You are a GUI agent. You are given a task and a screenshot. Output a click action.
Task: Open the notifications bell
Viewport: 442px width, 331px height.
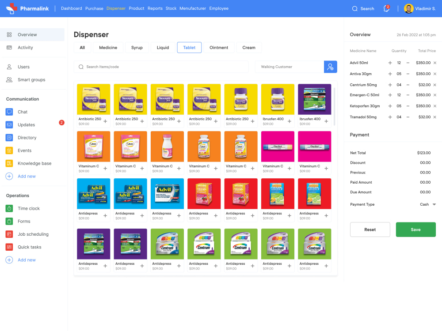pyautogui.click(x=385, y=8)
